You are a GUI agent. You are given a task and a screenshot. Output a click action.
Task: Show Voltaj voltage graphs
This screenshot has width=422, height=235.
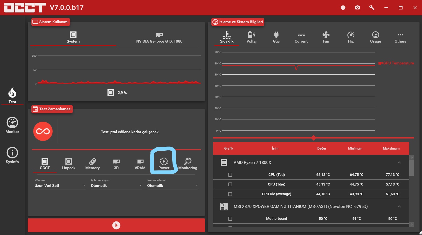[x=251, y=37]
